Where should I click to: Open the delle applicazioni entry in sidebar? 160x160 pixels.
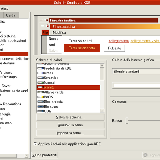pos(13,41)
